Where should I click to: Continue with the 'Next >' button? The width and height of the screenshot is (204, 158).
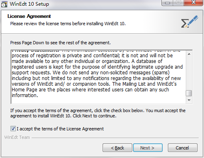[148, 148]
